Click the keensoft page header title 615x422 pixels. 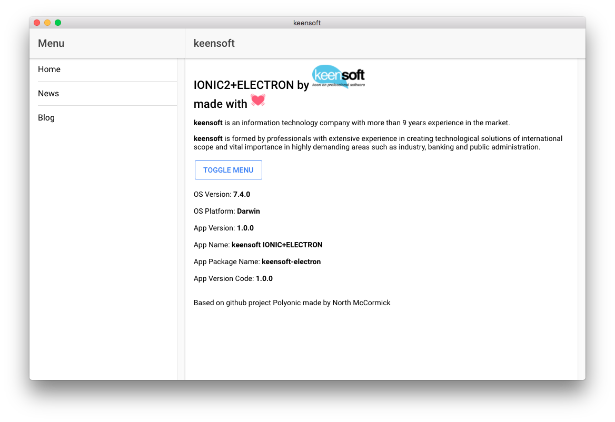click(214, 44)
